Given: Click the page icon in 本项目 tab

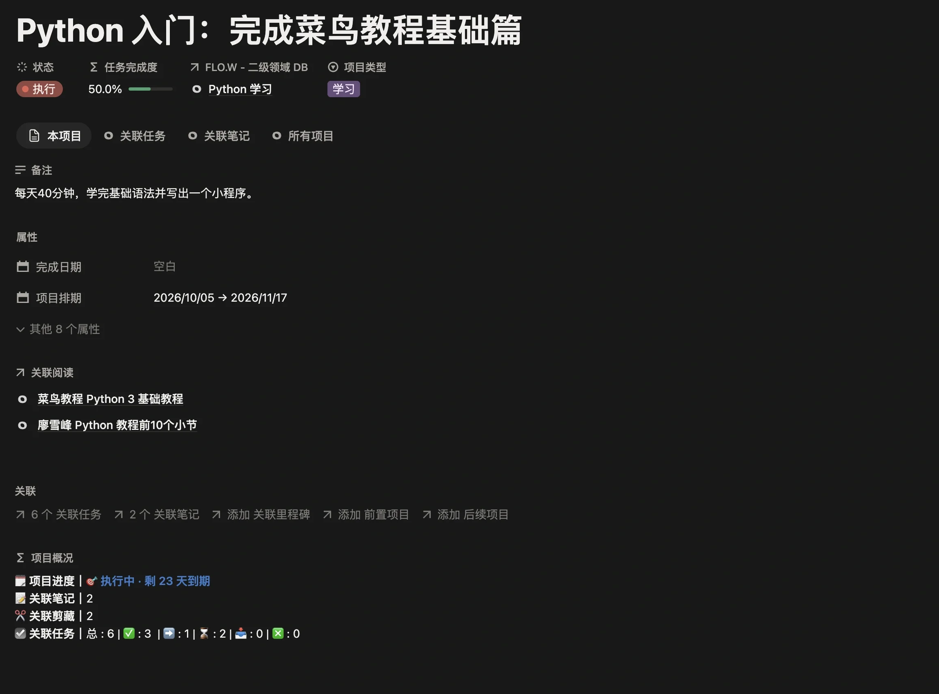Looking at the screenshot, I should tap(34, 136).
